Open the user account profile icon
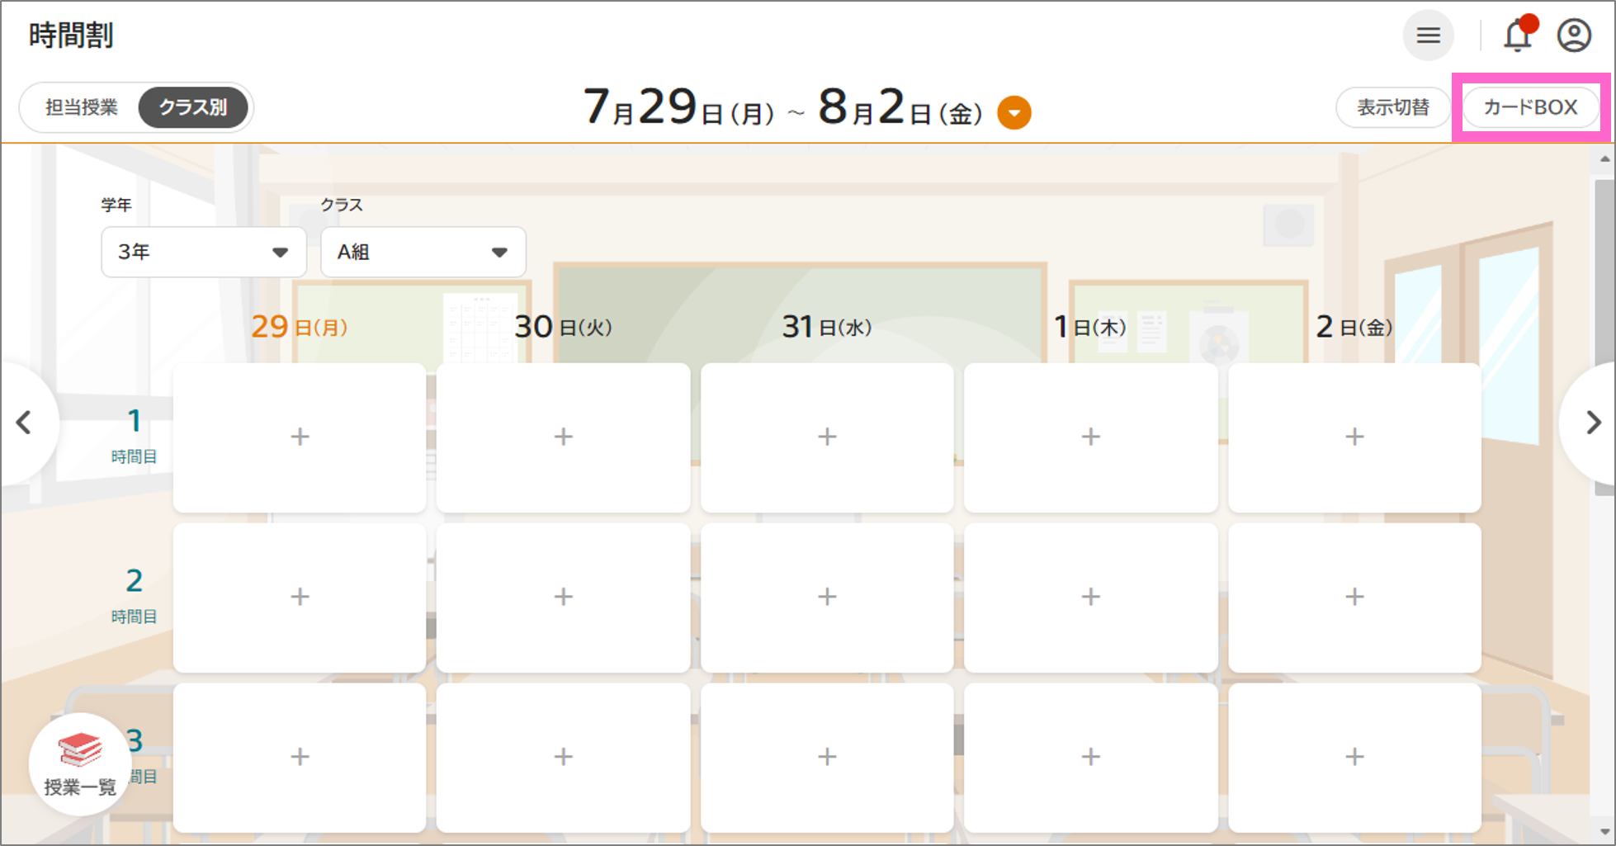The width and height of the screenshot is (1616, 846). coord(1574,36)
